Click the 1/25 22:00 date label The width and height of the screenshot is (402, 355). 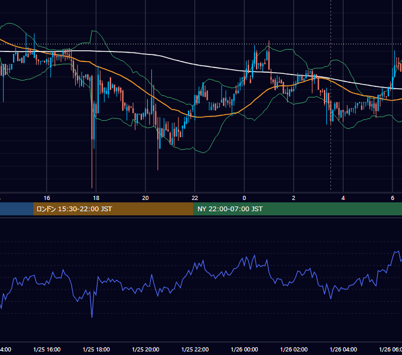(195, 349)
